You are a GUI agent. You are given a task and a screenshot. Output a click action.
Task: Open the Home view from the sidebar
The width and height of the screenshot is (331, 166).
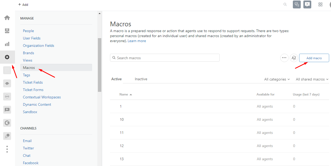click(7, 18)
